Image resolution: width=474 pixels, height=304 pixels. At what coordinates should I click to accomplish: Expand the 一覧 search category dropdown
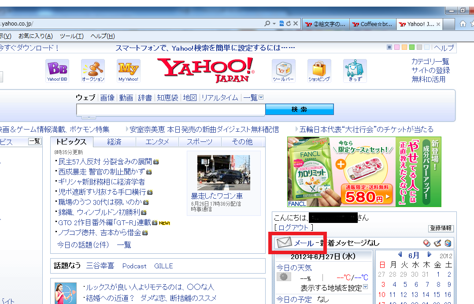pyautogui.click(x=261, y=97)
